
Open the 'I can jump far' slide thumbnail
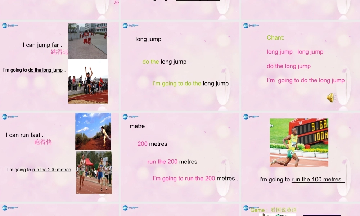pos(59,66)
